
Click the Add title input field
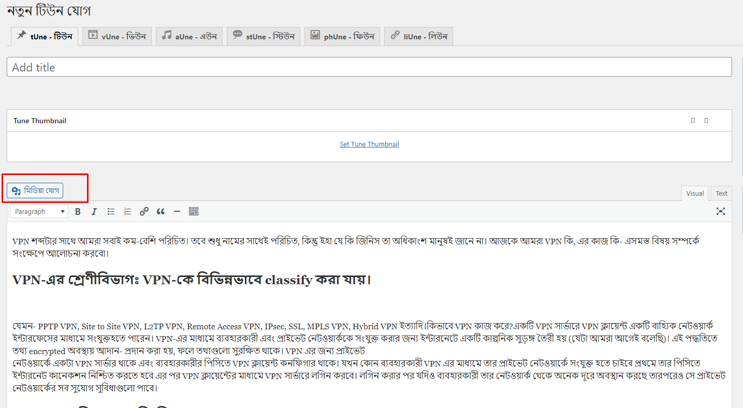[369, 67]
